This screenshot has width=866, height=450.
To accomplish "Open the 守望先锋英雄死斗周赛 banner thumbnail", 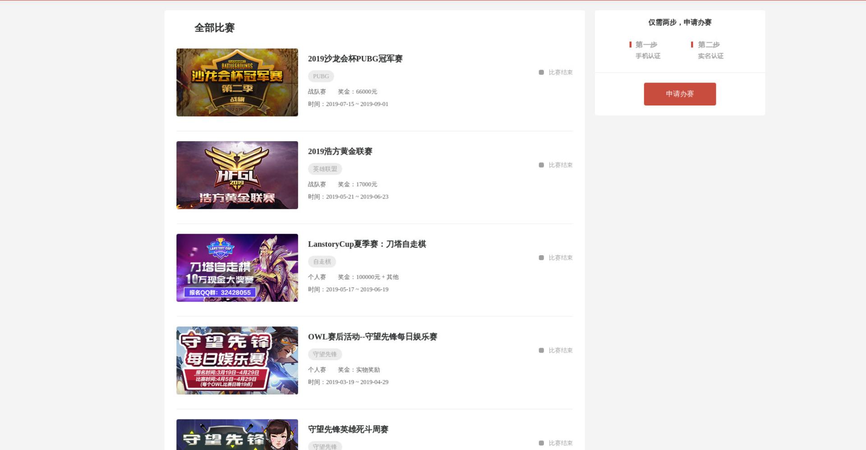I will point(237,435).
